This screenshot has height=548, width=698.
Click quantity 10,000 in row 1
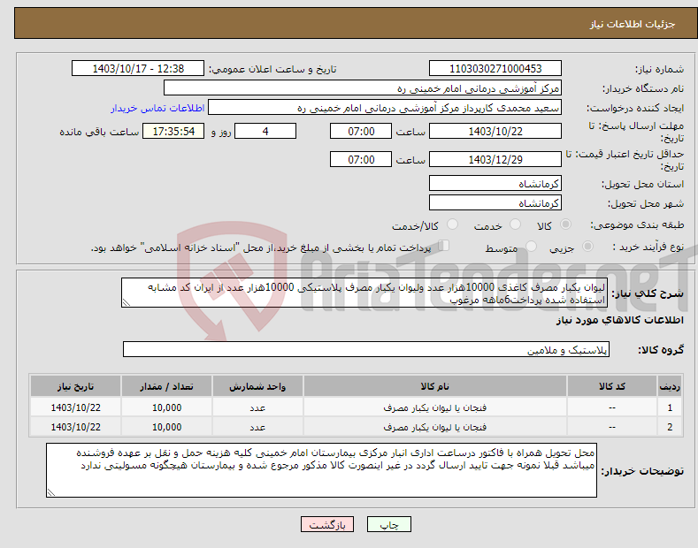pyautogui.click(x=167, y=407)
